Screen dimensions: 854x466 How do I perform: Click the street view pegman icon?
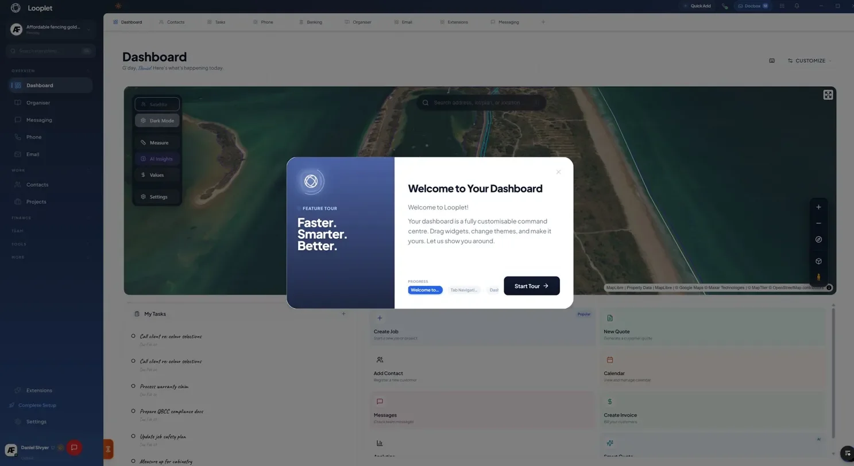818,277
